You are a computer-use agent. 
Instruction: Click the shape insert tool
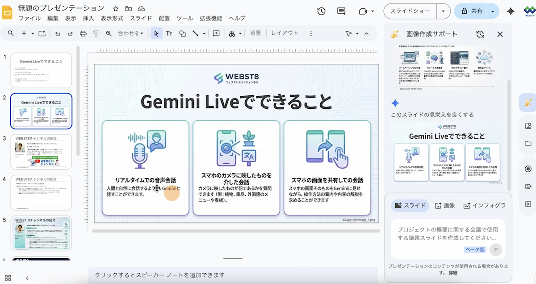[182, 33]
